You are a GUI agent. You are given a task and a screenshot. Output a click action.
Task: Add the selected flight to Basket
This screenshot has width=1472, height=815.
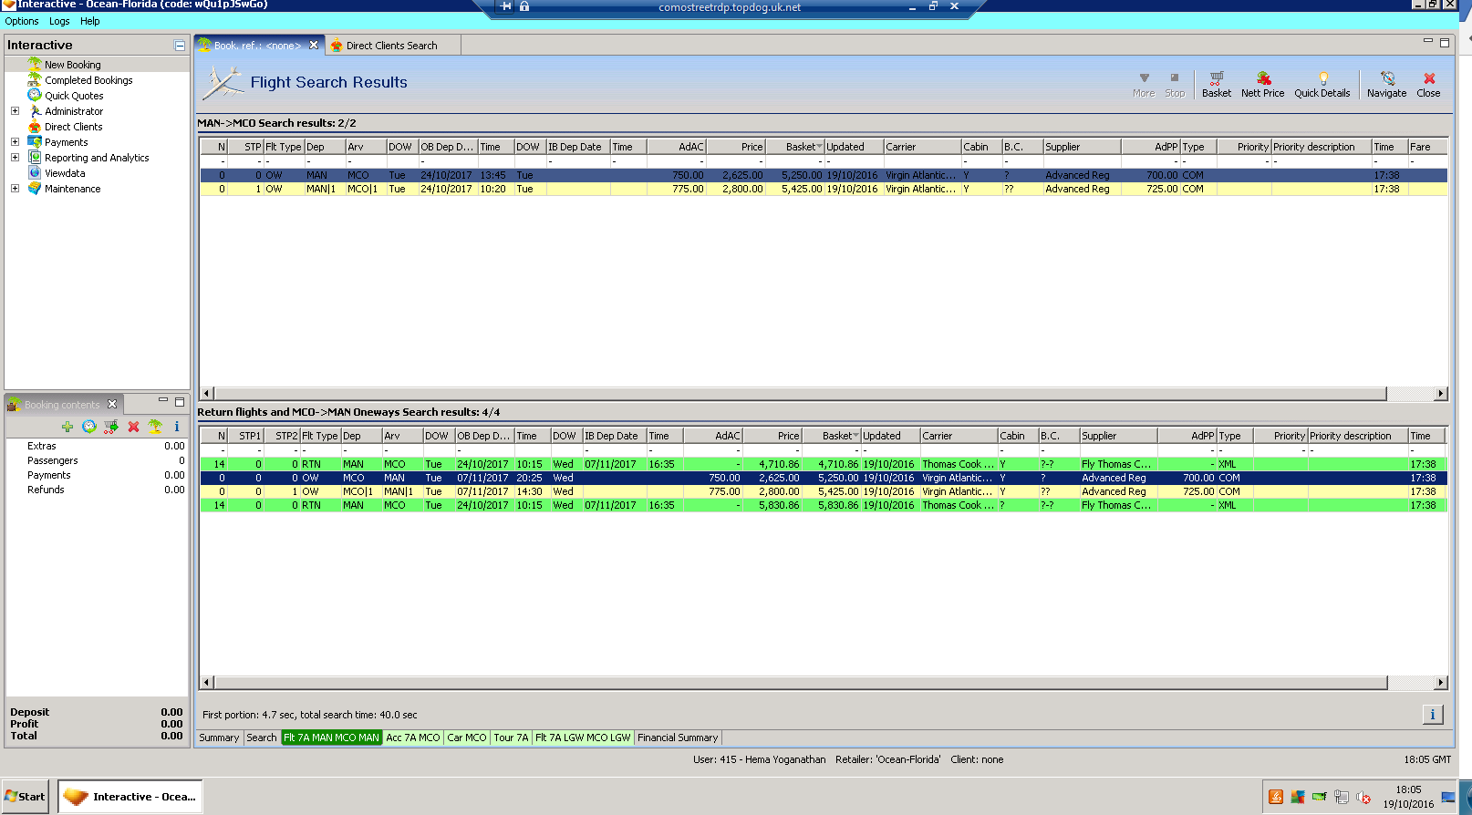pyautogui.click(x=1216, y=84)
